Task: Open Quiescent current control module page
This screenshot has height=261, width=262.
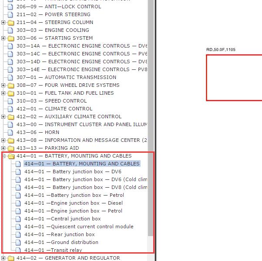Action: (79, 227)
